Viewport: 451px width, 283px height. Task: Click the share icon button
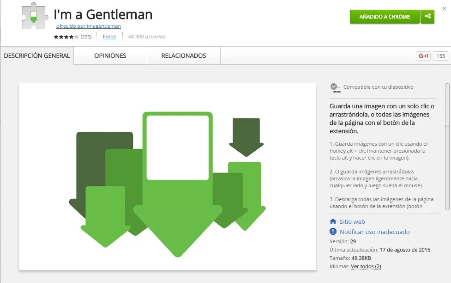click(x=427, y=17)
